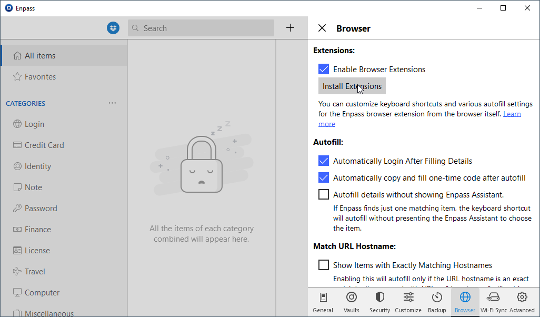540x317 pixels.
Task: Open the Identity category
Action: click(x=64, y=166)
